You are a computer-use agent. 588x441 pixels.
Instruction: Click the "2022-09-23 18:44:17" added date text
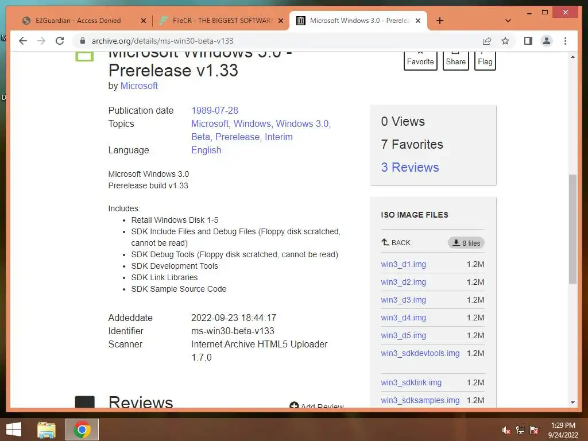[x=234, y=318]
